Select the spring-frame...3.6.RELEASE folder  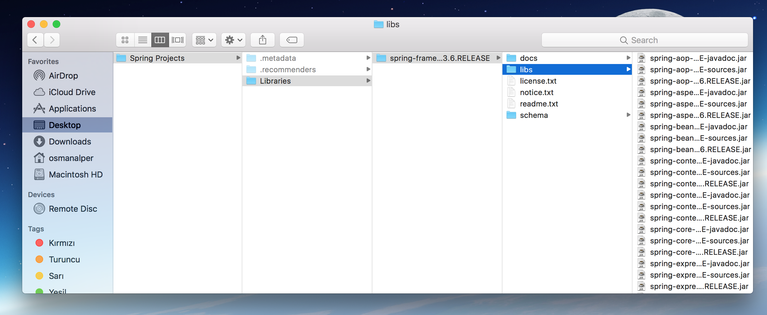point(437,58)
